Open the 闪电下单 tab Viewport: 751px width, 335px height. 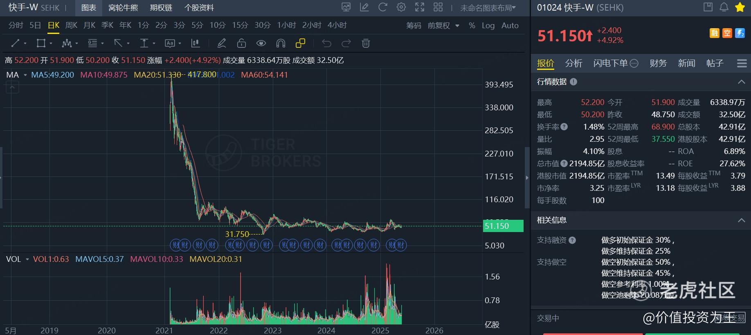tap(616, 63)
